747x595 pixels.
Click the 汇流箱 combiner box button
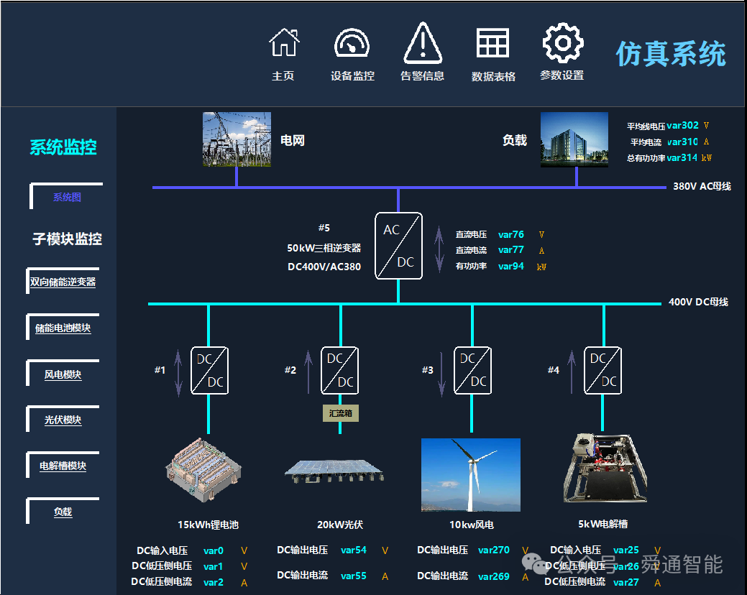coord(340,413)
